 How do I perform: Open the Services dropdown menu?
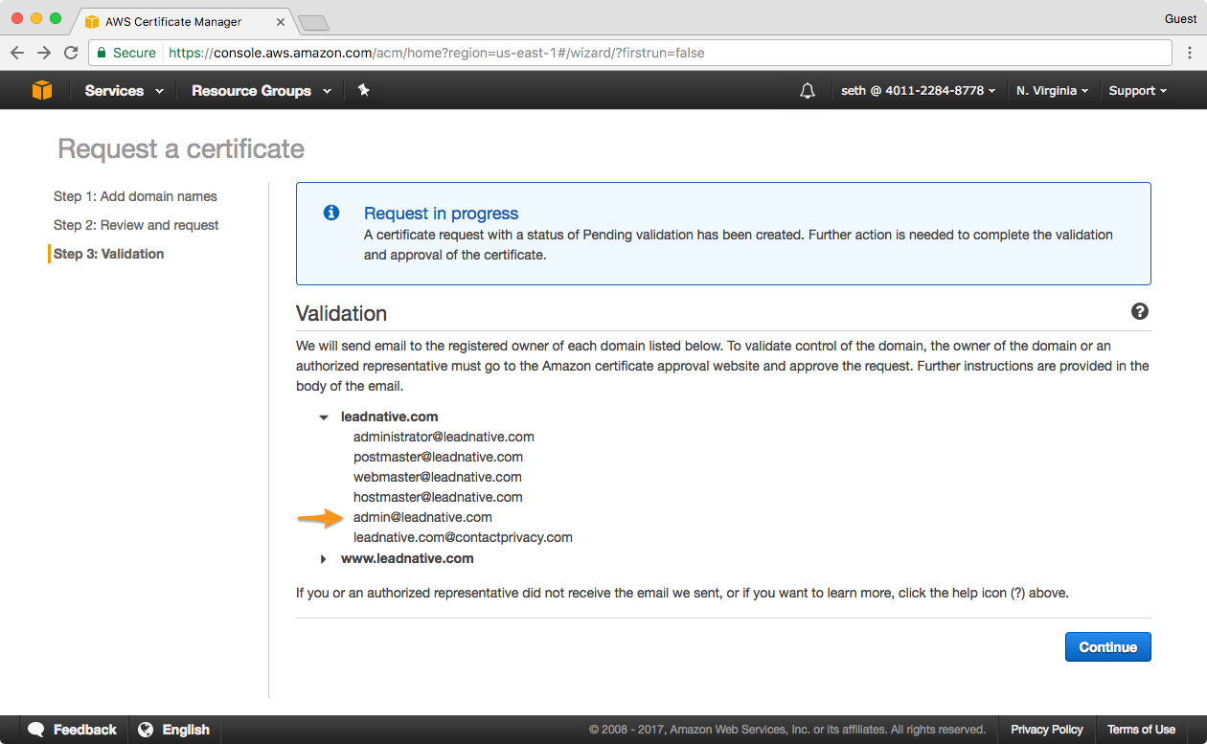tap(124, 91)
